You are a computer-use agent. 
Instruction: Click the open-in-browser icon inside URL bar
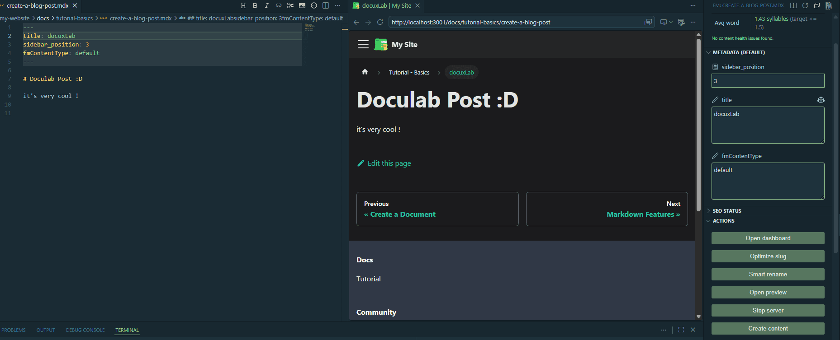(648, 22)
